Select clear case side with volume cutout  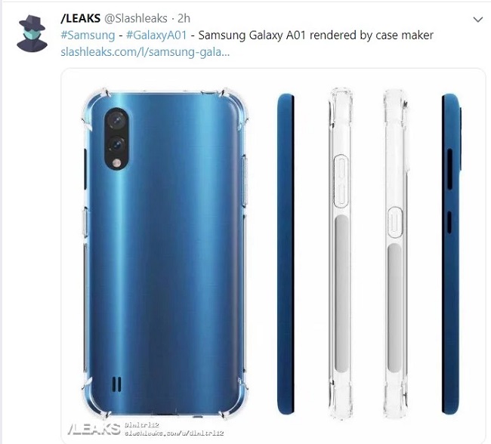pyautogui.click(x=341, y=254)
